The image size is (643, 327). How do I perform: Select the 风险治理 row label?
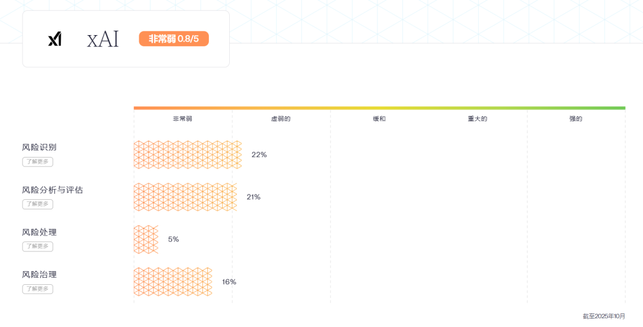(x=39, y=275)
